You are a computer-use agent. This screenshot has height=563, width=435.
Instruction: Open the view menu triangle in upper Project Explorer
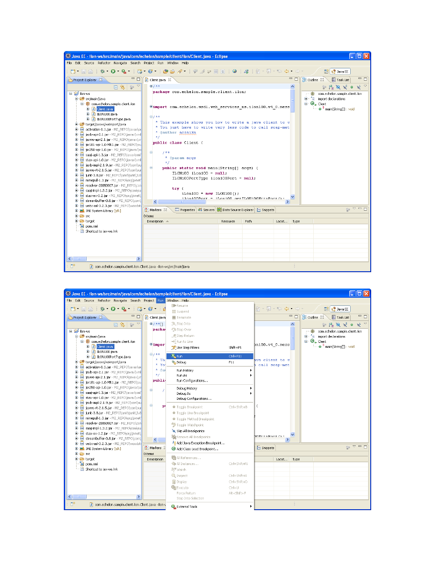point(138,86)
